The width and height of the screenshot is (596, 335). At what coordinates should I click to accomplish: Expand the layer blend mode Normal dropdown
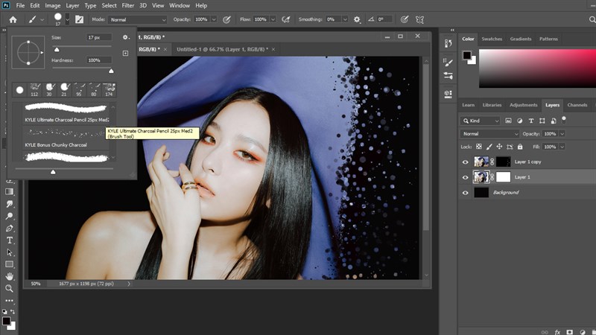tap(489, 134)
